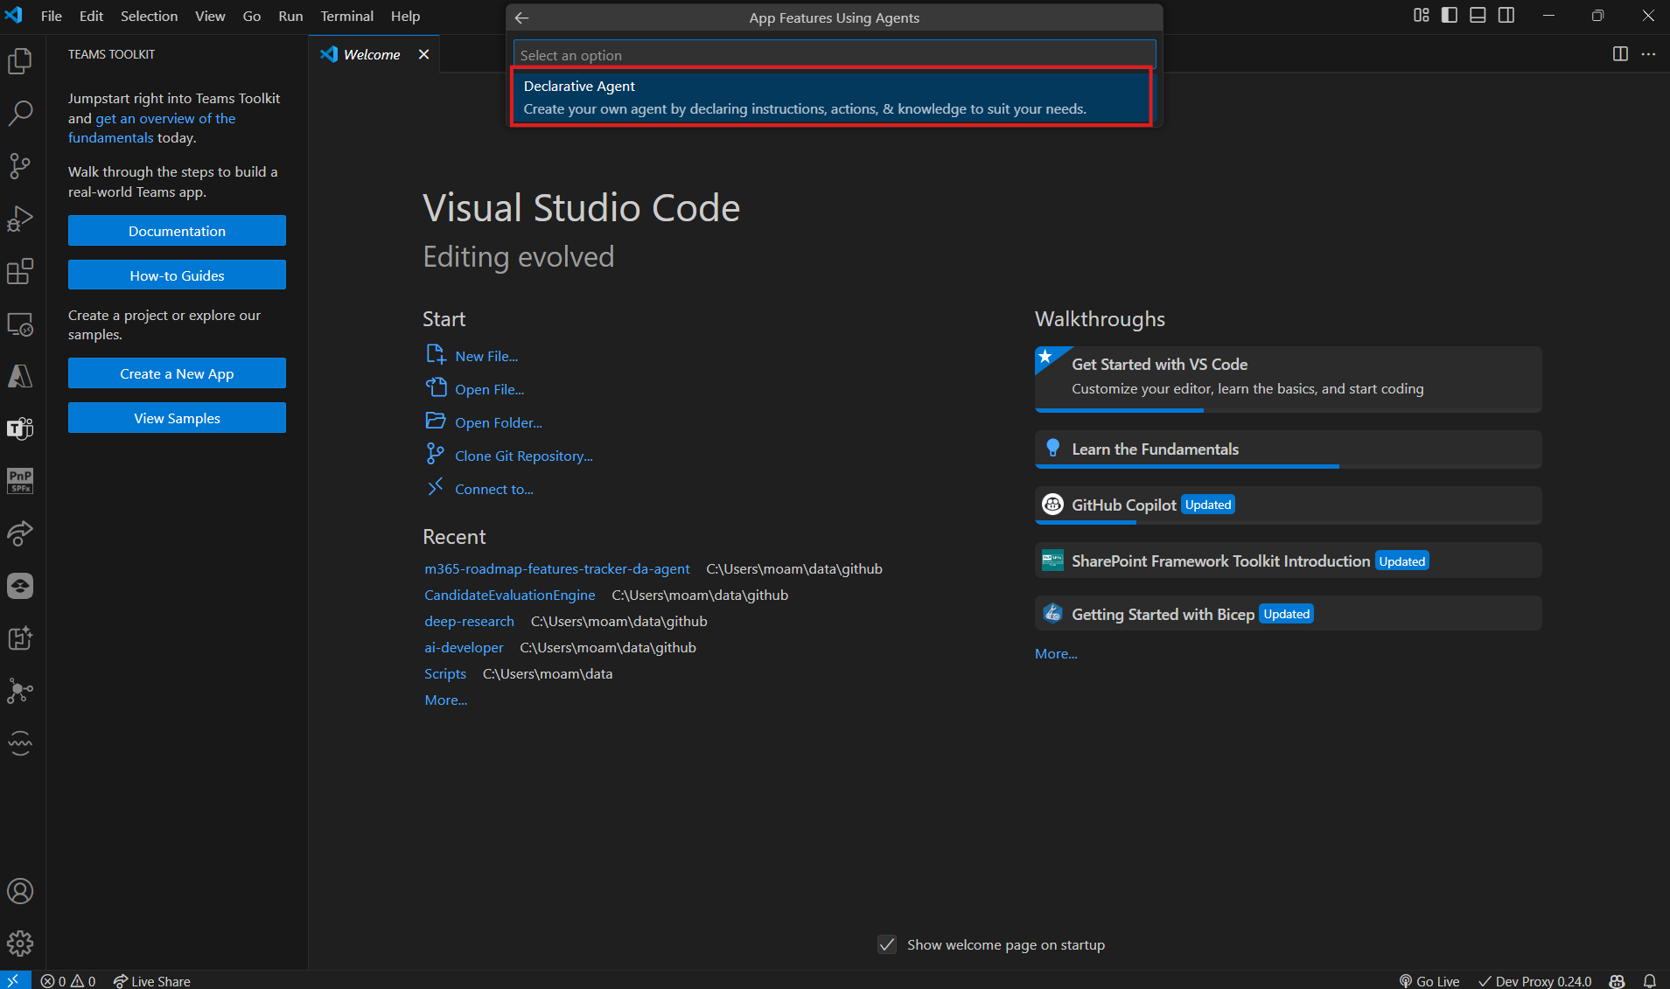
Task: Open the Extensions view icon
Action: pyautogui.click(x=20, y=271)
